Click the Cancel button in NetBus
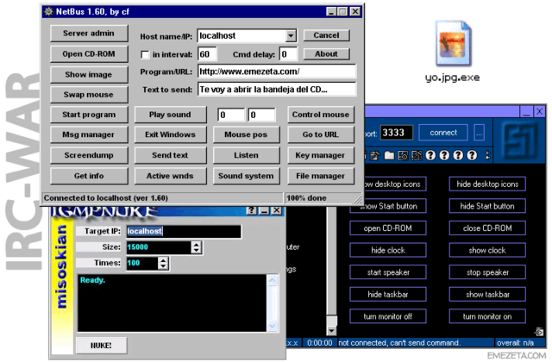 326,35
